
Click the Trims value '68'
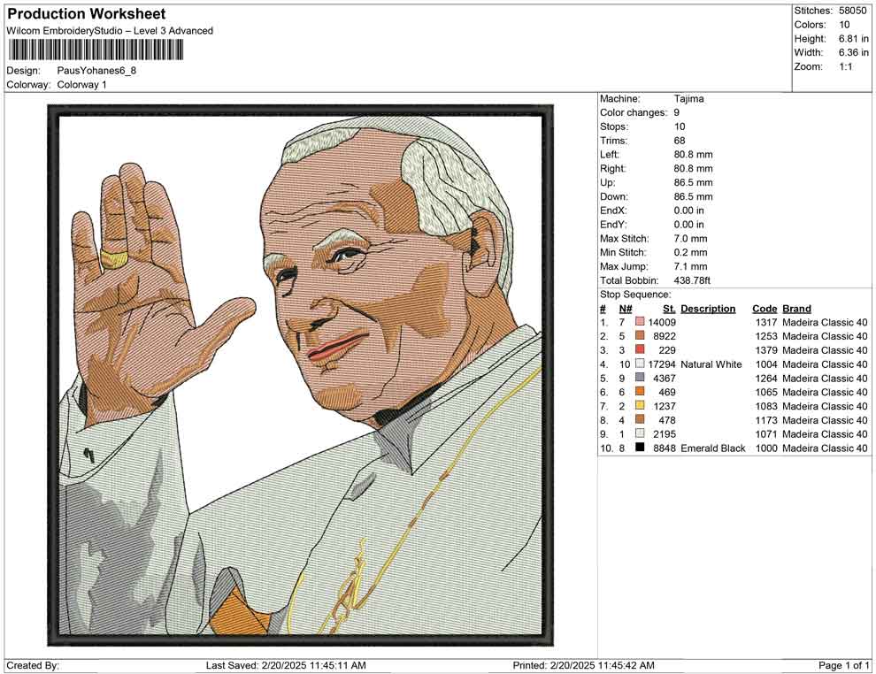click(680, 141)
